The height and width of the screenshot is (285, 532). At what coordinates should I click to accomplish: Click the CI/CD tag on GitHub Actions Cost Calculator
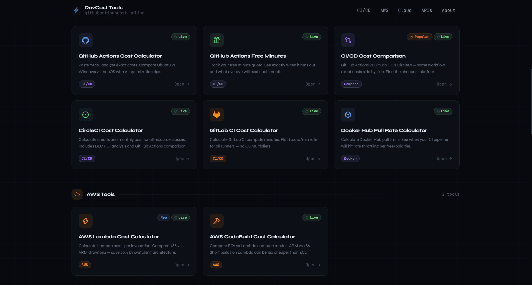pos(87,84)
